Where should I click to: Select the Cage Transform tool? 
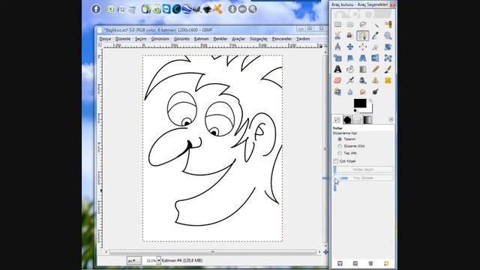coord(388,58)
